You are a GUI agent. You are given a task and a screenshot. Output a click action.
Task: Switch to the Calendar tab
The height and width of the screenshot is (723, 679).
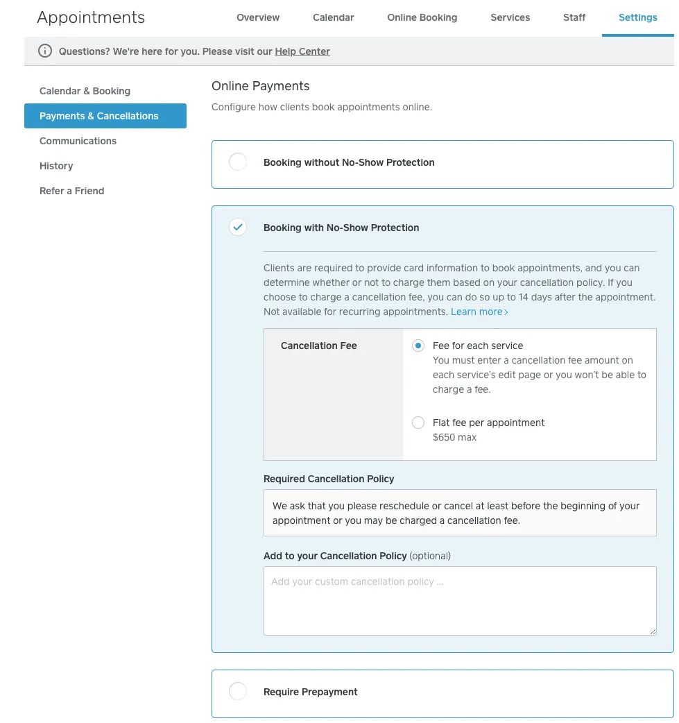click(333, 17)
